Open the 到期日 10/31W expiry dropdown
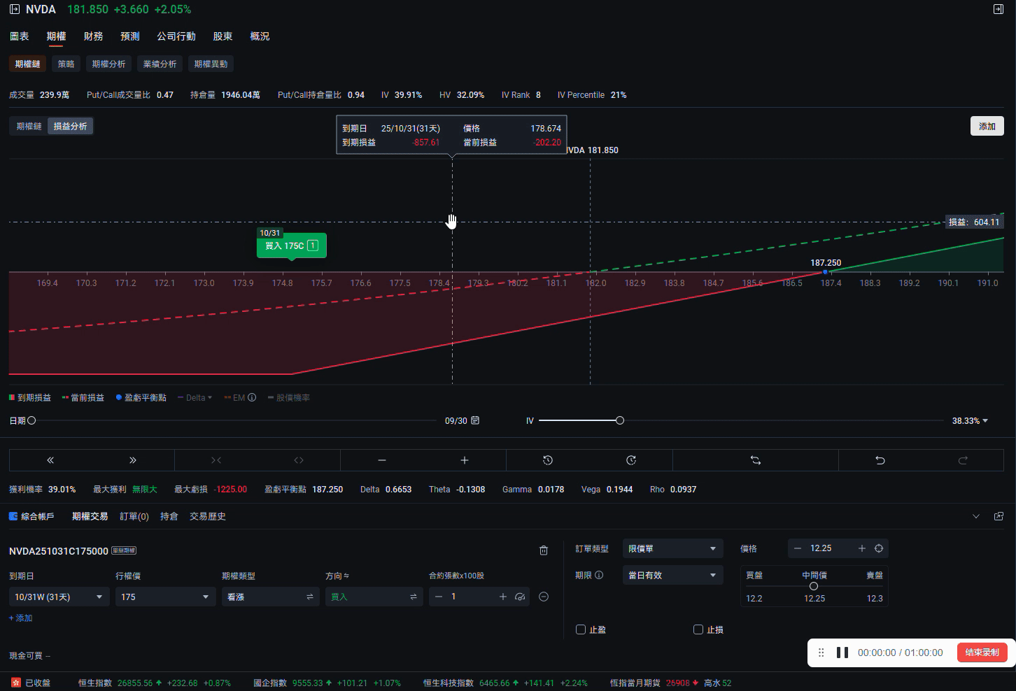The width and height of the screenshot is (1016, 691). [59, 597]
